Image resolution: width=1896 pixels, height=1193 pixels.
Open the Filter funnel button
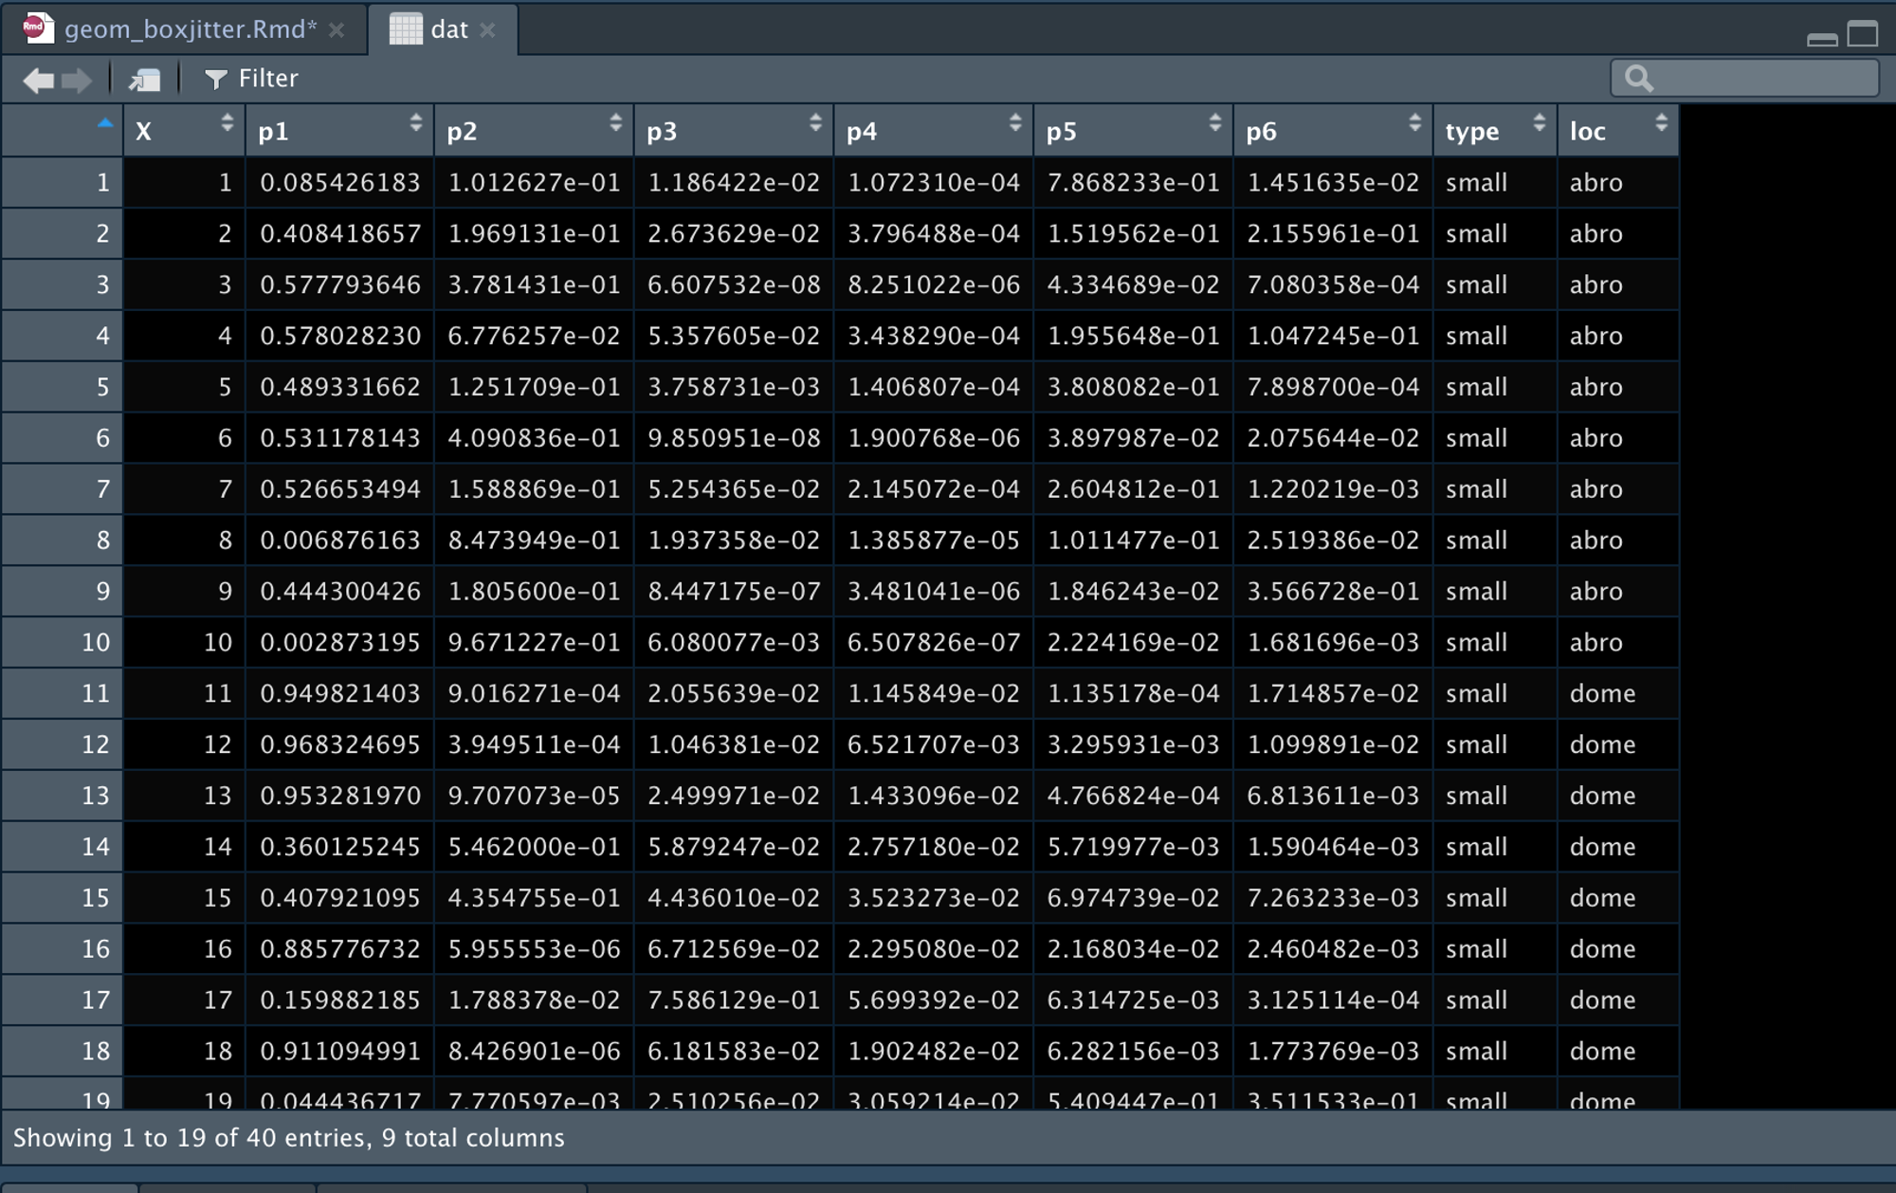pyautogui.click(x=251, y=79)
